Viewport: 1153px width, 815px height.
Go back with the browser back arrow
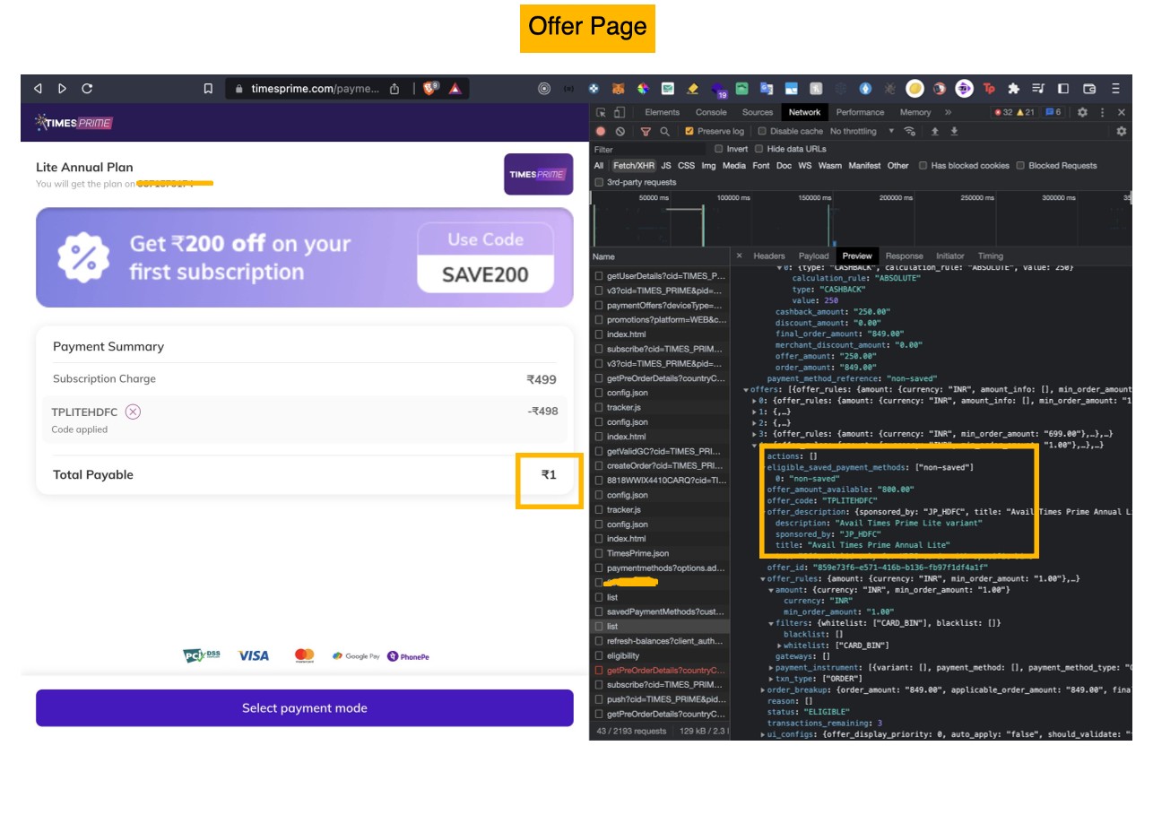click(x=38, y=89)
